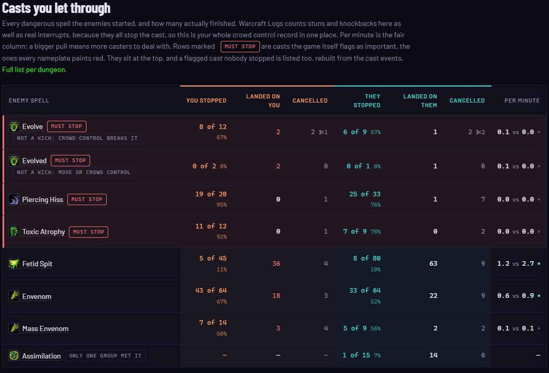The height and width of the screenshot is (373, 549).
Task: Open the Fetid Spit spell link
Action: pyautogui.click(x=37, y=264)
